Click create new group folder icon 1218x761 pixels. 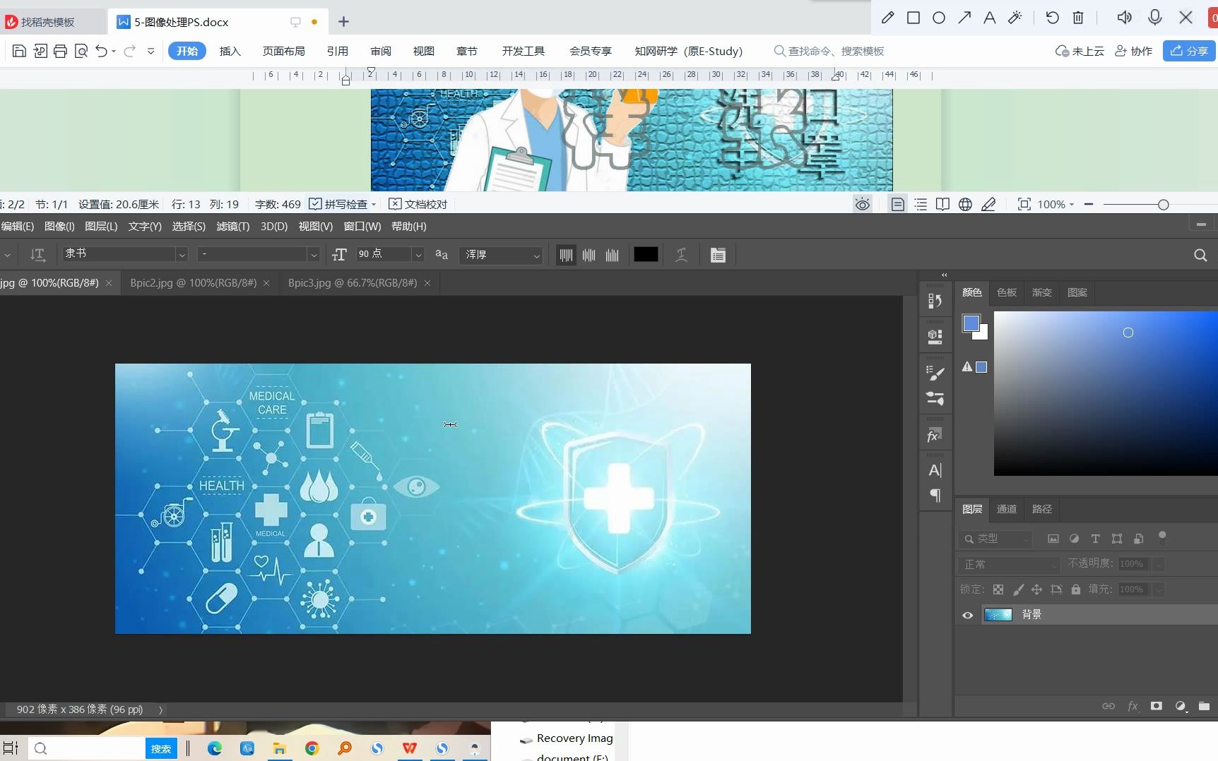pyautogui.click(x=1205, y=706)
